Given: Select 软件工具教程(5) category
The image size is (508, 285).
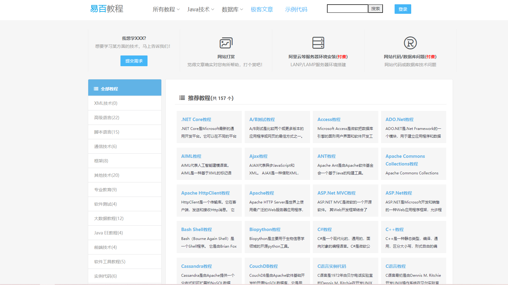Looking at the screenshot, I should (x=125, y=262).
